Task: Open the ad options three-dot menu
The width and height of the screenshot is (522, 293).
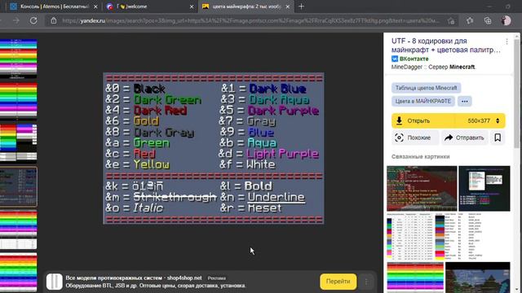Action: [366, 282]
